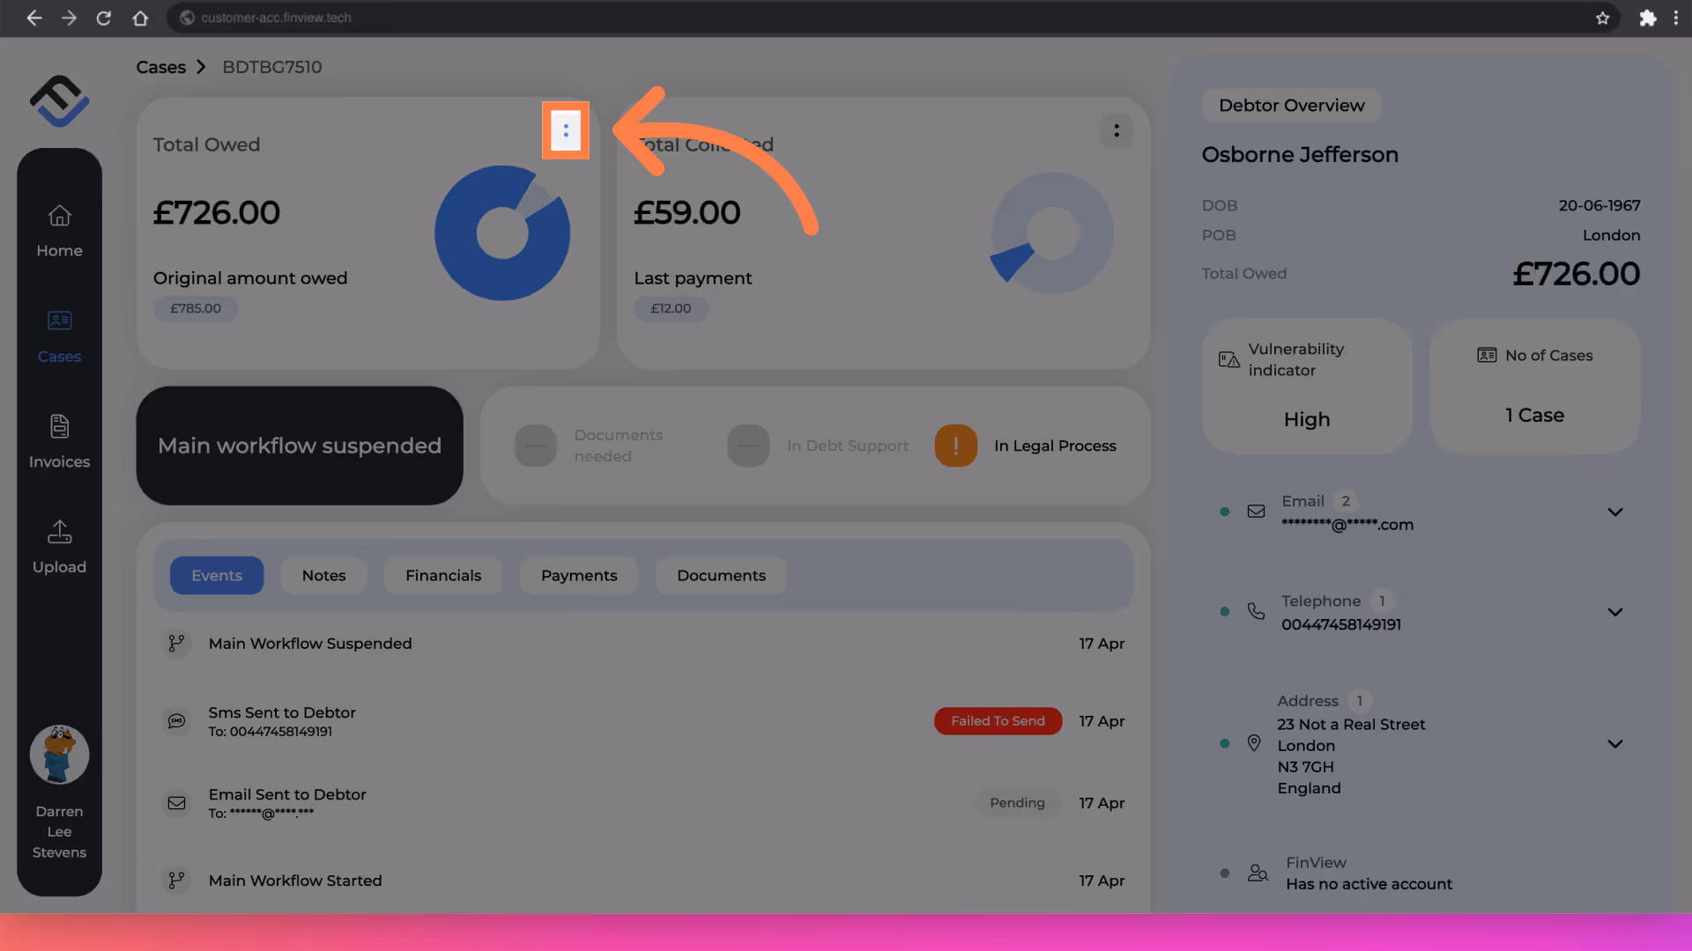
Task: Open Total Owed three-dot menu
Action: click(566, 131)
